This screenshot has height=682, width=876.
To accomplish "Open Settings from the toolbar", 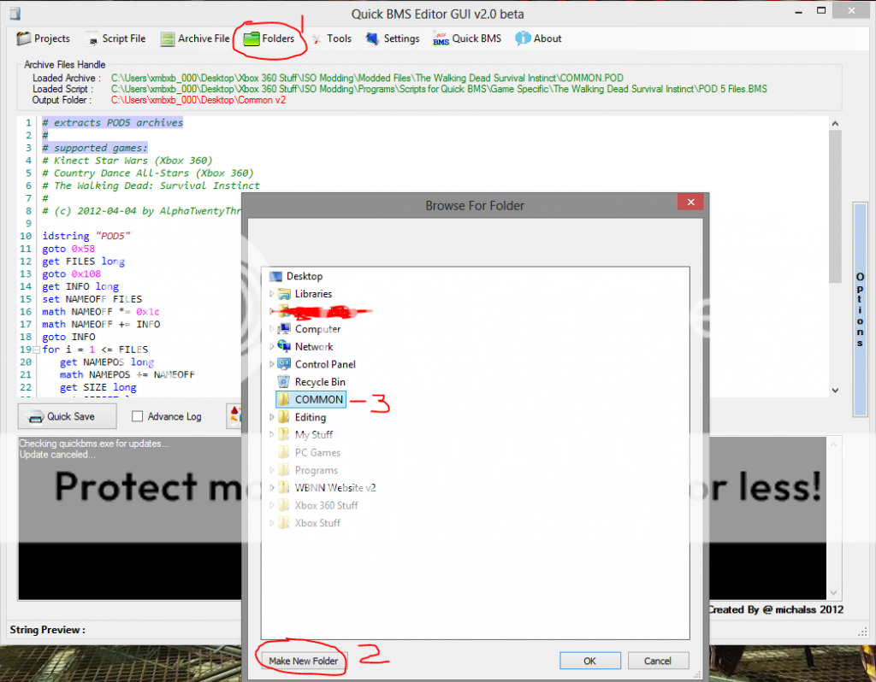I will [393, 38].
